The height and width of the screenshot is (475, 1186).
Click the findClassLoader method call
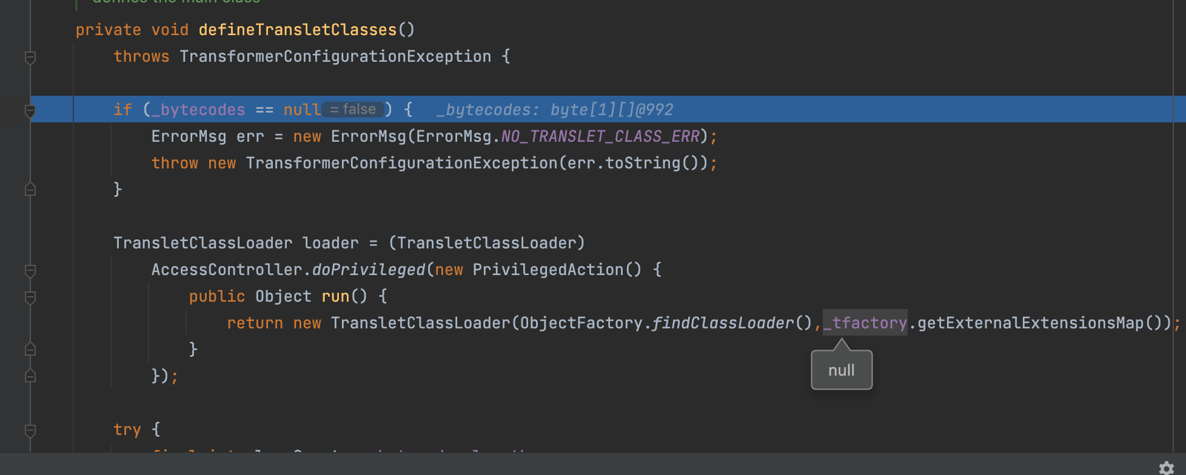[x=723, y=323]
